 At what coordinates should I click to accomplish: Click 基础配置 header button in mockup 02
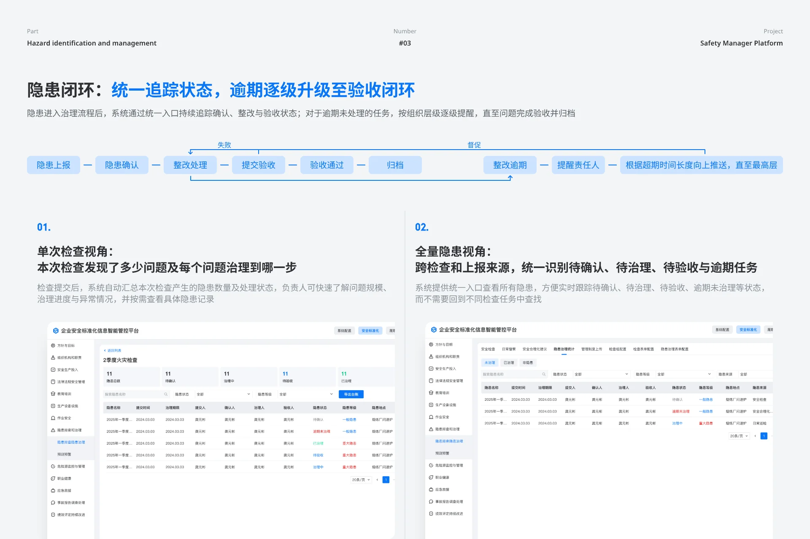click(x=722, y=330)
